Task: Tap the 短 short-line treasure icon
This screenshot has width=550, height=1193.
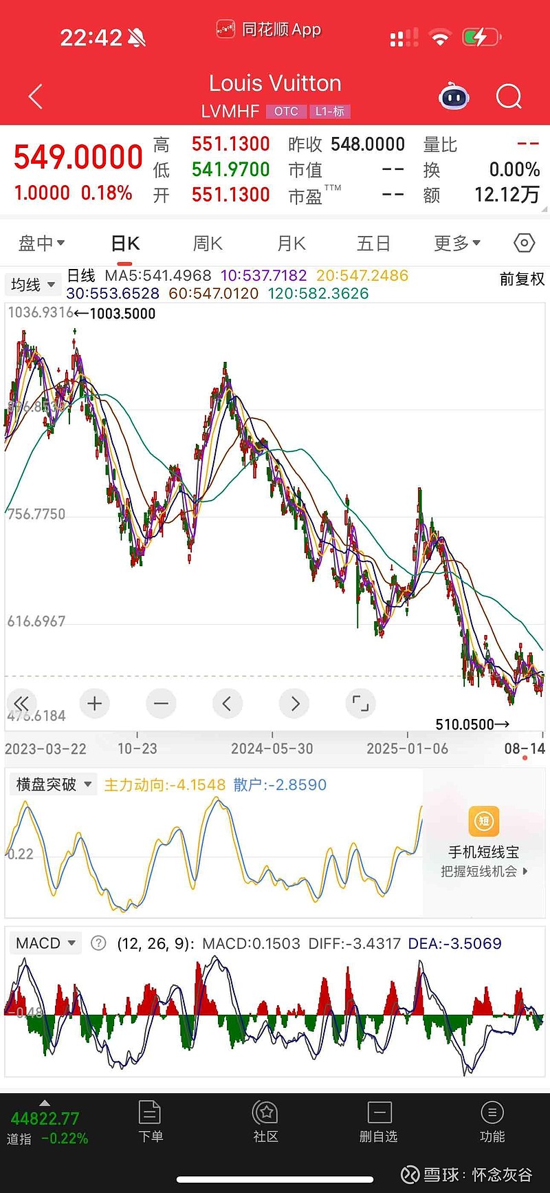Action: tap(483, 821)
